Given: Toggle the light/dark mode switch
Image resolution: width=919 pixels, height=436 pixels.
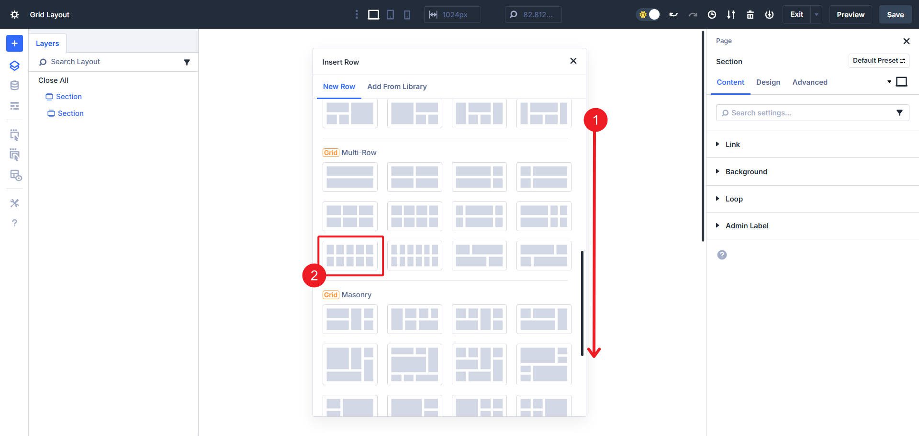Looking at the screenshot, I should [x=648, y=14].
